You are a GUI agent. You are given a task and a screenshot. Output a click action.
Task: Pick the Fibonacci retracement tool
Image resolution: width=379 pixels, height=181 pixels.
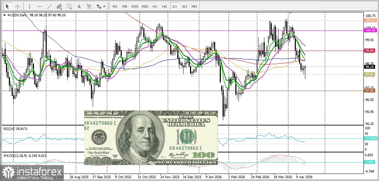(x=69, y=6)
